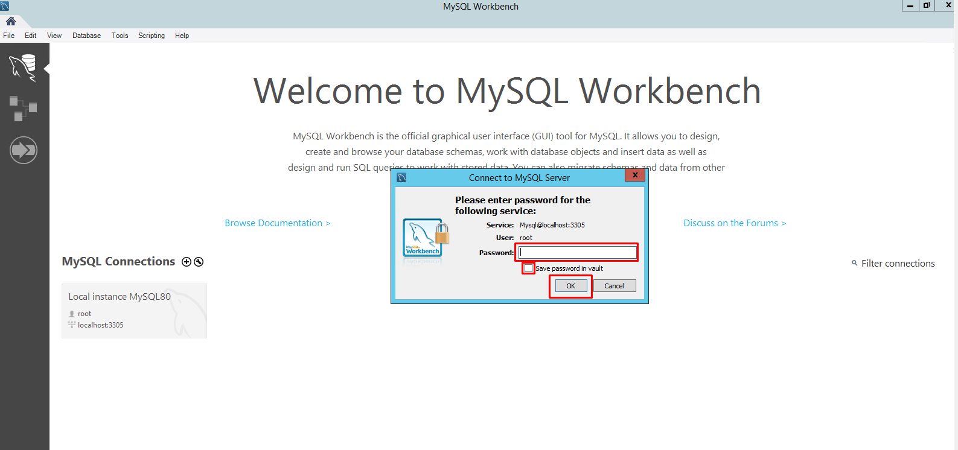The image size is (958, 450).
Task: Open the Models sidebar icon
Action: 23,109
